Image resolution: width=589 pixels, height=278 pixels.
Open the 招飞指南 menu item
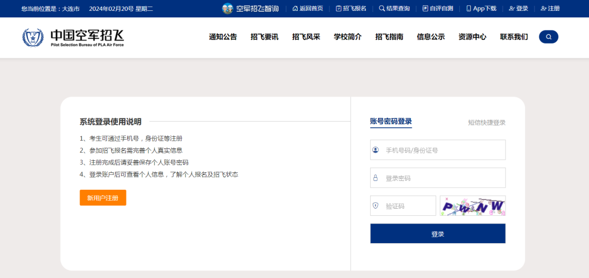pos(389,37)
